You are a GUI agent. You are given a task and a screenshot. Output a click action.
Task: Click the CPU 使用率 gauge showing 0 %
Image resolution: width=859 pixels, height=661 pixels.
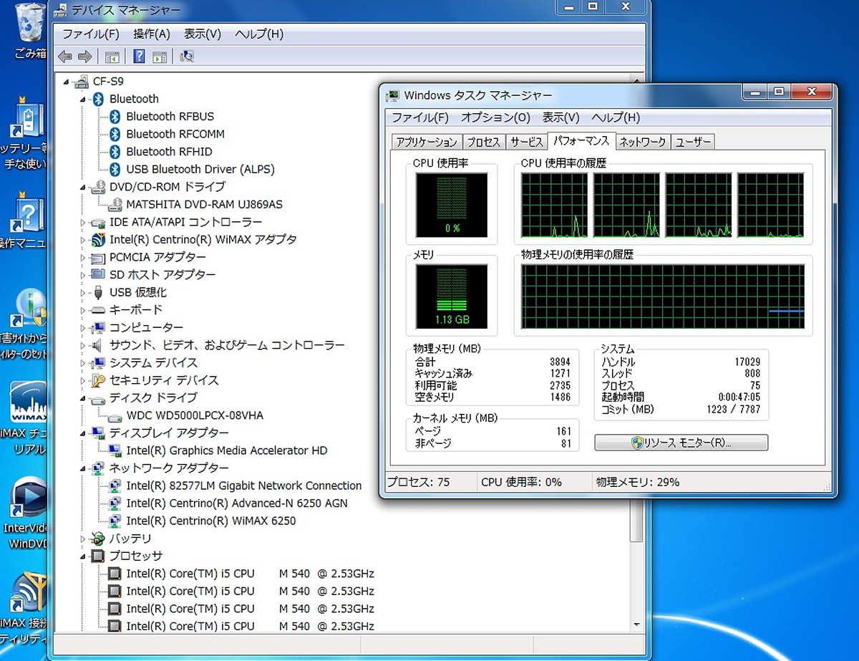[x=452, y=204]
